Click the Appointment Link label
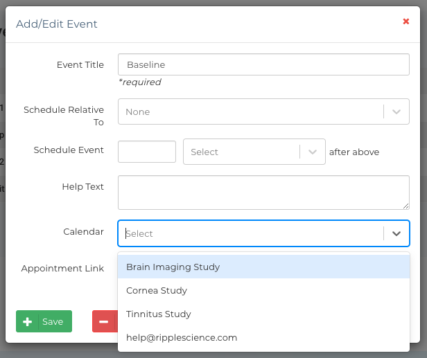This screenshot has width=427, height=358. click(62, 268)
